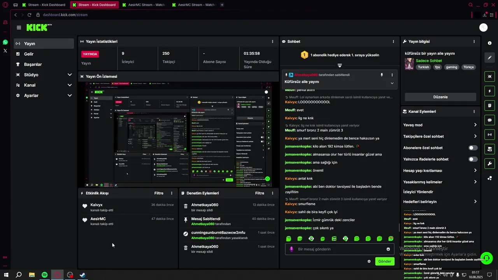
Task: Toggle stream preview widget in right toolbar
Action: 489,76
